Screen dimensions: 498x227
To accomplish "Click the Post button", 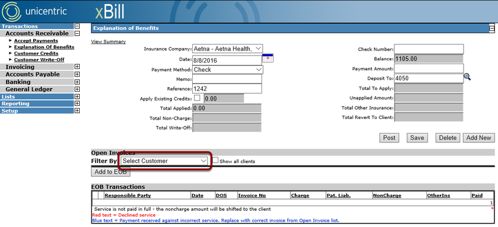I will click(x=389, y=138).
